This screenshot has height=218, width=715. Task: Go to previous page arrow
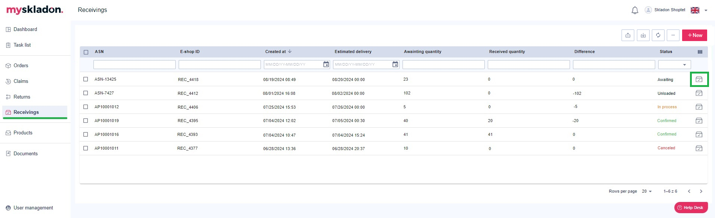coord(689,191)
